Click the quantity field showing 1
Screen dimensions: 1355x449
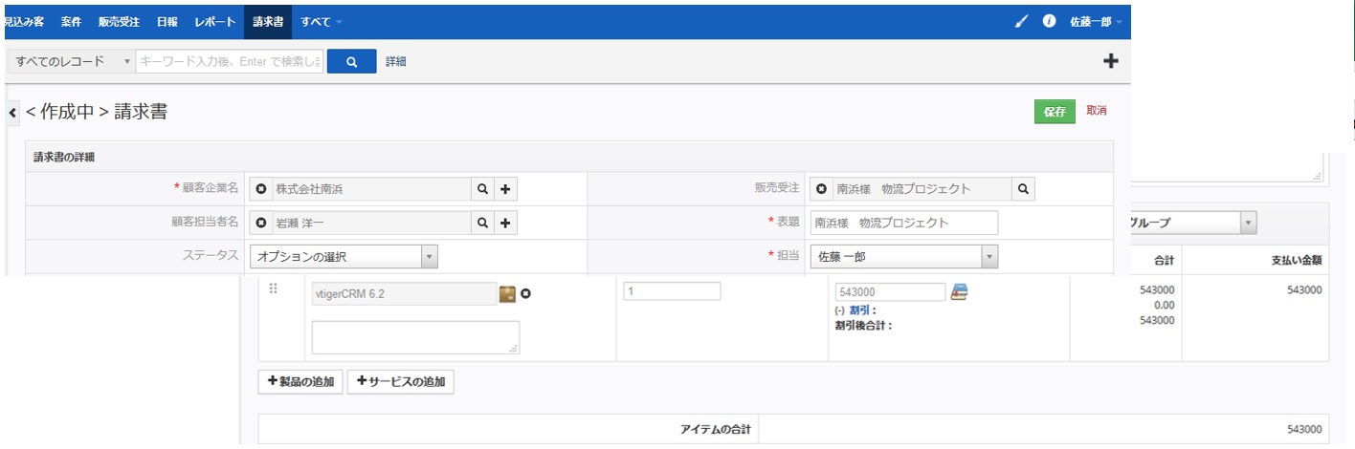tap(672, 291)
